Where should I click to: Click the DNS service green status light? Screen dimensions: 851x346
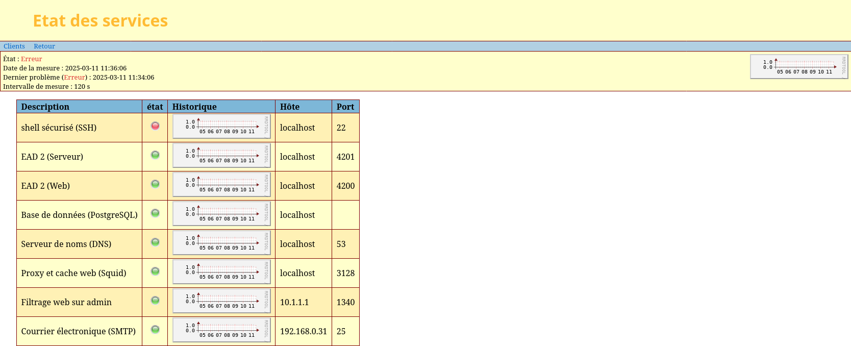point(155,242)
